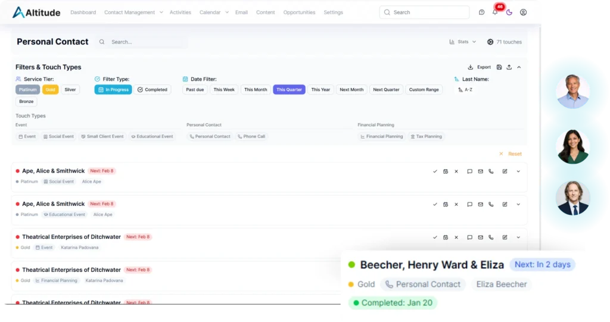Filter by This Month
The width and height of the screenshot is (610, 322).
(256, 90)
